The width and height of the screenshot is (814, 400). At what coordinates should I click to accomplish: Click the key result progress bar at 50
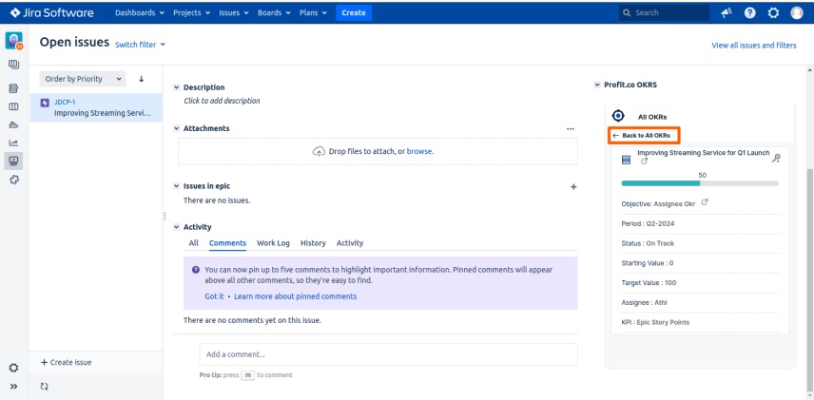(700, 183)
